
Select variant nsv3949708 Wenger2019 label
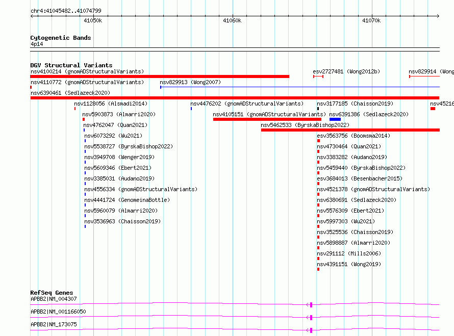(119, 157)
